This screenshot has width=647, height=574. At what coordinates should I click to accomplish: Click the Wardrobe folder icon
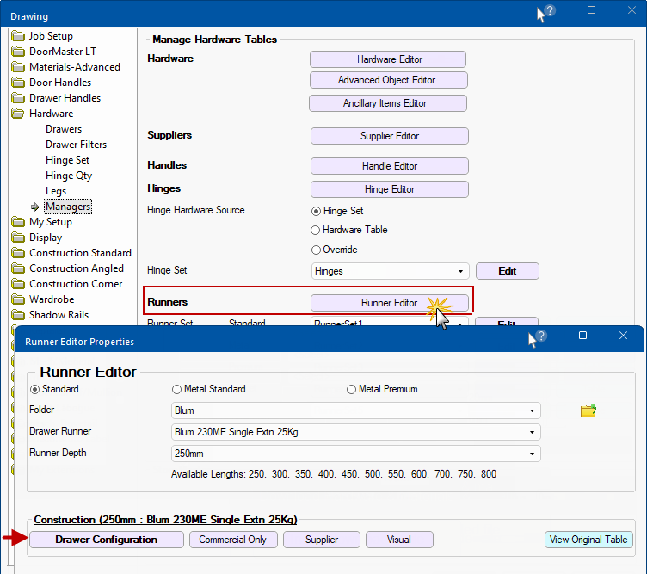[18, 299]
